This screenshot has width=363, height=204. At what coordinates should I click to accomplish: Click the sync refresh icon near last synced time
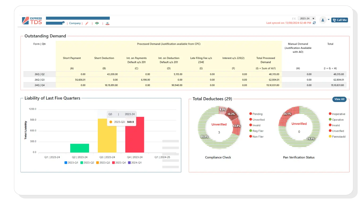(x=314, y=23)
